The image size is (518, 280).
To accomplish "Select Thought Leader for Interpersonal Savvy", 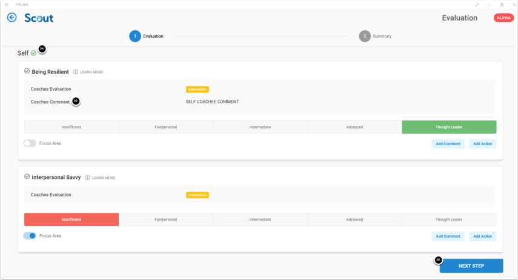I will (x=448, y=220).
